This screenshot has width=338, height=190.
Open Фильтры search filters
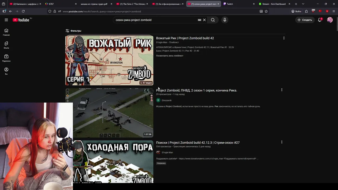(73, 31)
